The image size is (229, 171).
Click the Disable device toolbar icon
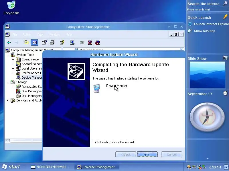98,42
